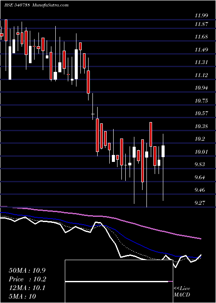The image size is (216, 303).
Task: Click the 5MA : 10 readout
Action: tap(22, 296)
